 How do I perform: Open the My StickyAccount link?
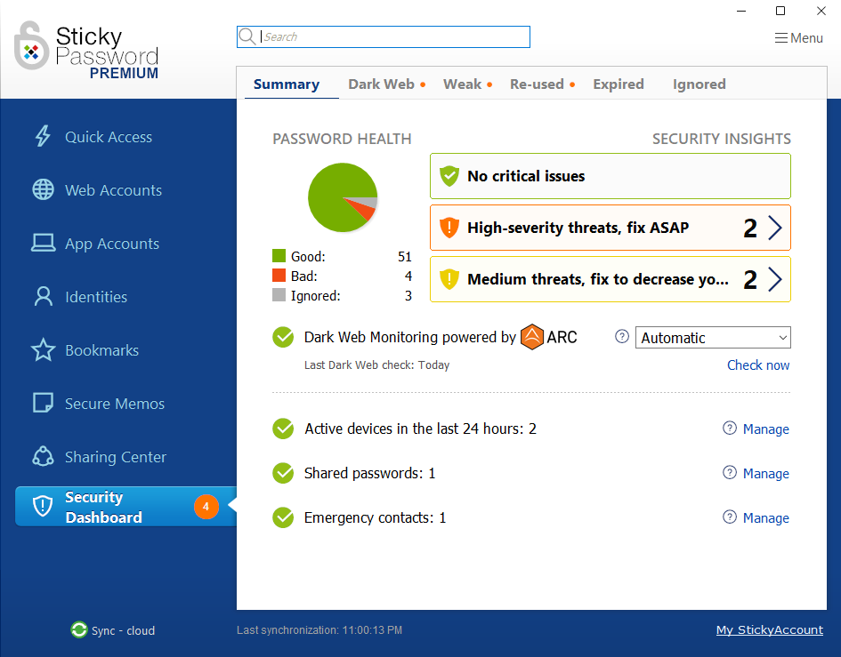click(x=770, y=629)
